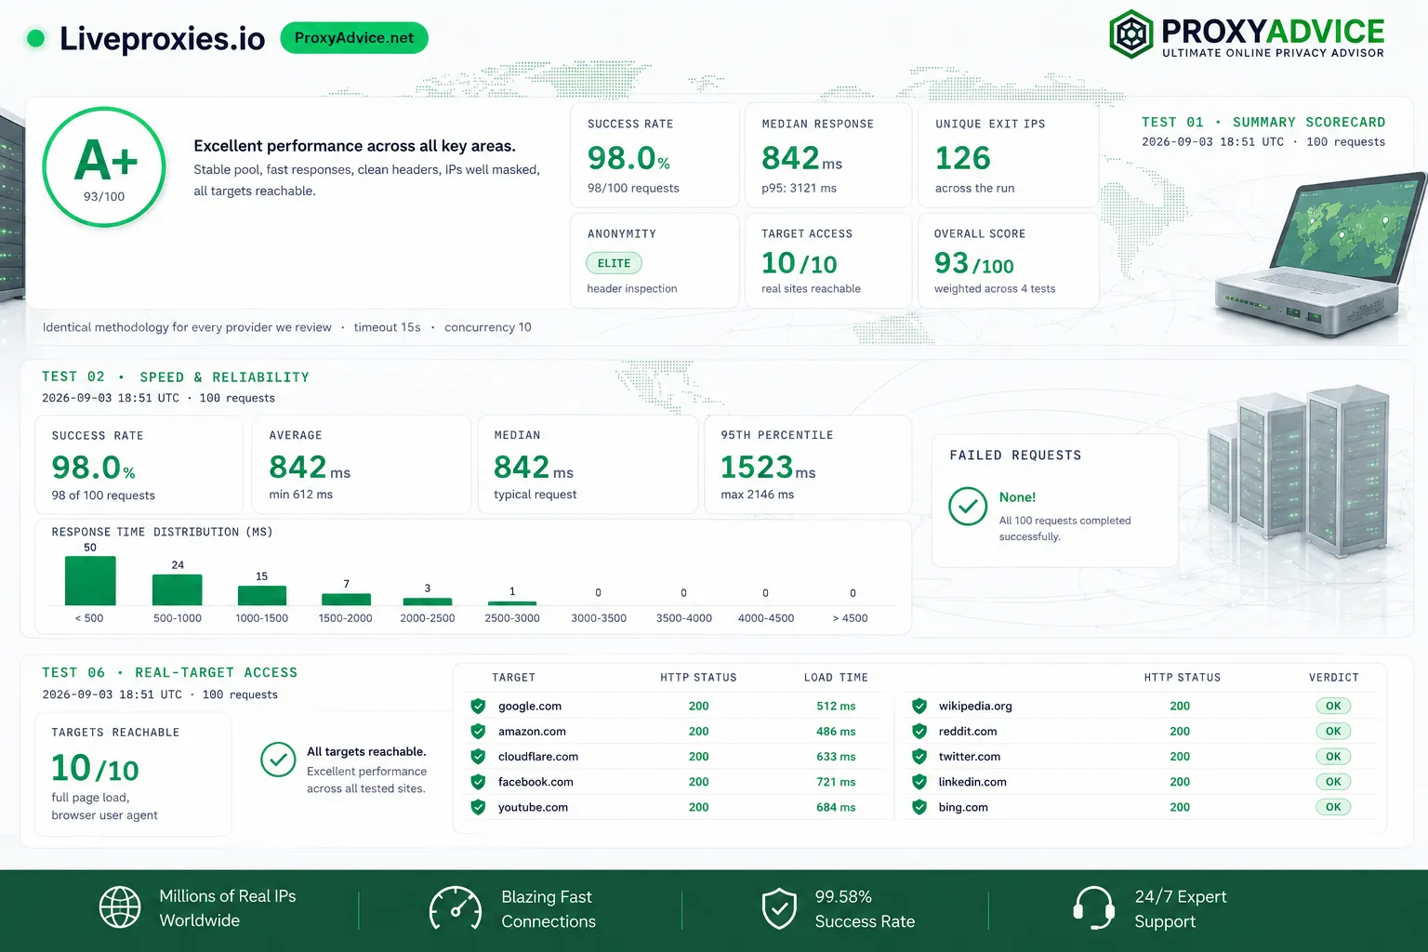Click the green status dot beside Liveproxies.io
Viewport: 1428px width, 952px height.
click(36, 38)
